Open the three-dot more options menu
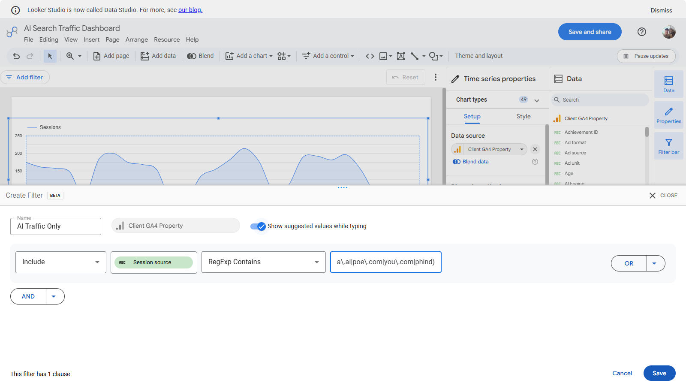The image size is (686, 386). 436,77
